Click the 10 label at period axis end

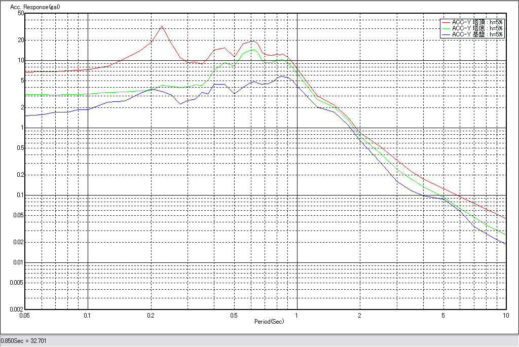pyautogui.click(x=505, y=315)
